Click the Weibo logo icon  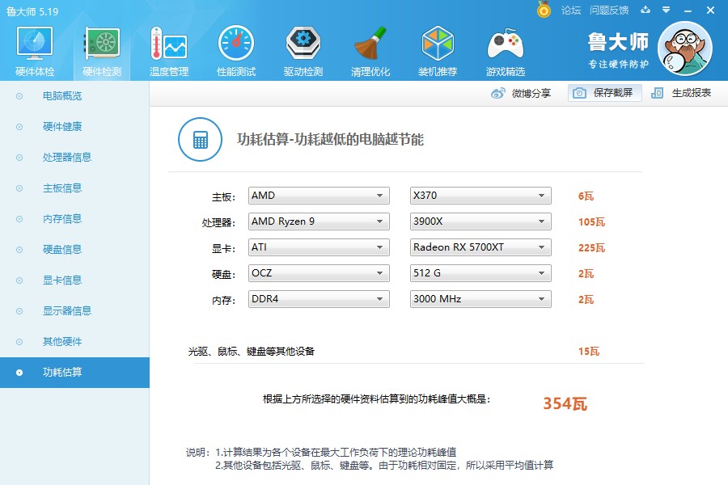click(498, 93)
